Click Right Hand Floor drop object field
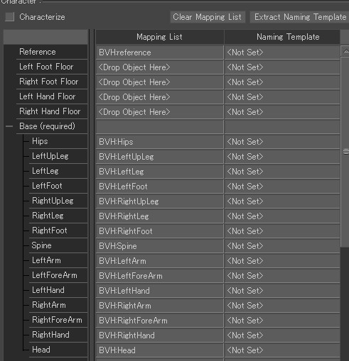Viewport: 349px width, 361px height. (x=160, y=112)
